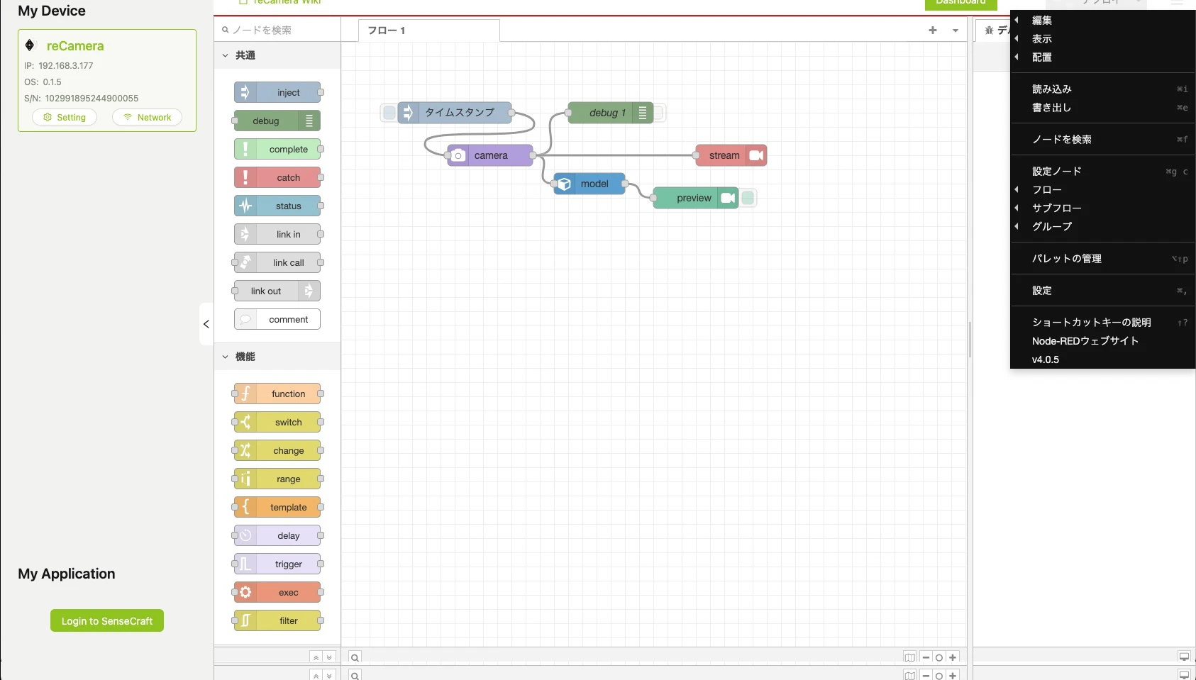Reset zoom using upper circle button
Viewport: 1196px width, 680px height.
coord(939,657)
